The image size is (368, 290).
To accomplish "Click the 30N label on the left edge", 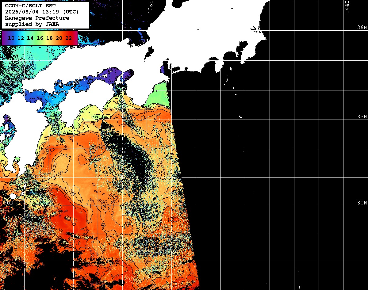I will tap(8, 203).
